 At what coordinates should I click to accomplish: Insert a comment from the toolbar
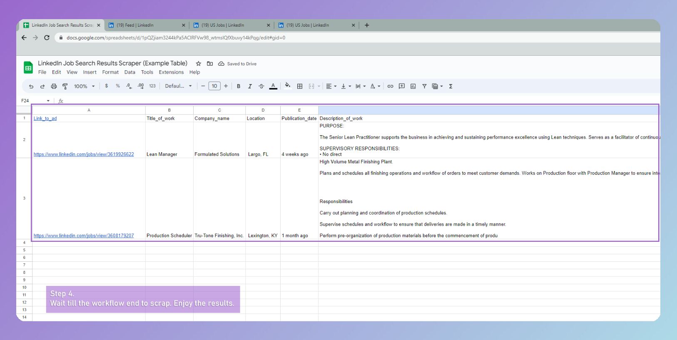click(402, 86)
